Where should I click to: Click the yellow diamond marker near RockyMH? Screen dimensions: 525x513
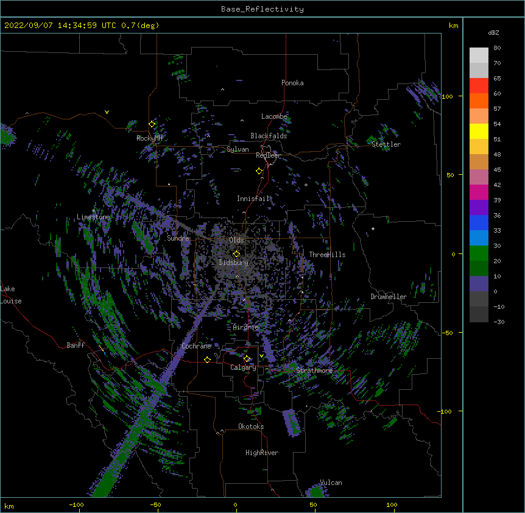coord(152,124)
